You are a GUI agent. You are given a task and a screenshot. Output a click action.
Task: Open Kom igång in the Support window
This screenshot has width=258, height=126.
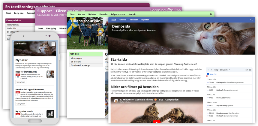pyautogui.click(x=51, y=28)
